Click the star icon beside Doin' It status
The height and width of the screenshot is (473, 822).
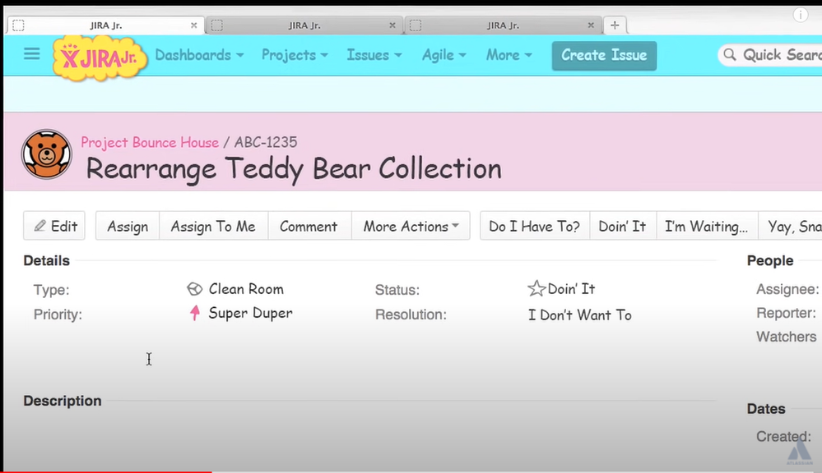tap(536, 288)
